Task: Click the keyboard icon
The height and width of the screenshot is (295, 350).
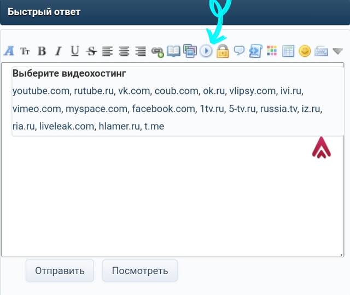Action: [x=321, y=51]
